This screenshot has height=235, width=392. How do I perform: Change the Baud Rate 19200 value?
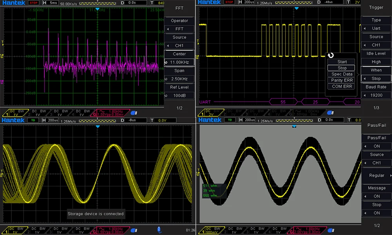pyautogui.click(x=376, y=95)
